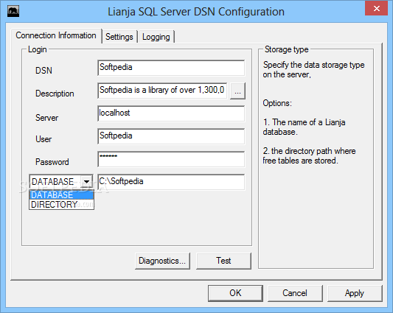The height and width of the screenshot is (313, 393).
Task: Collapse the storage type dropdown arrow
Action: [x=86, y=181]
